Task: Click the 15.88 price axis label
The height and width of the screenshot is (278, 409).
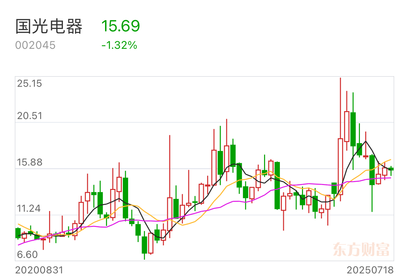Action: click(x=30, y=162)
